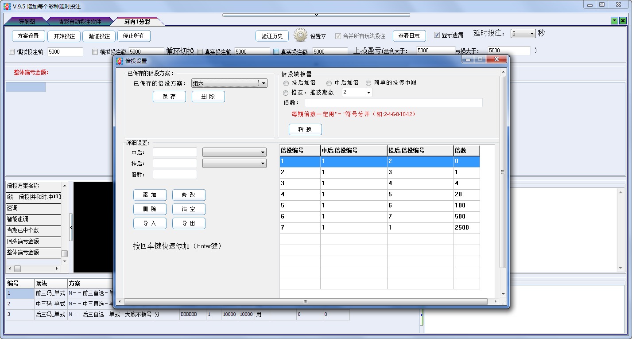Click the green tab-list arrow icon

tap(614, 21)
